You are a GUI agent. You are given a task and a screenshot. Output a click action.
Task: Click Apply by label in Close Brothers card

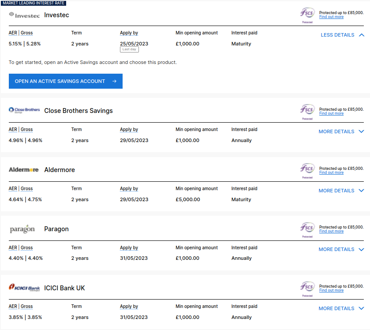click(x=129, y=129)
